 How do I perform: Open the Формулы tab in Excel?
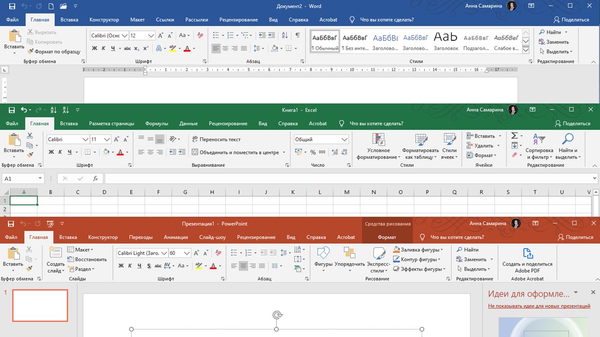tap(157, 123)
